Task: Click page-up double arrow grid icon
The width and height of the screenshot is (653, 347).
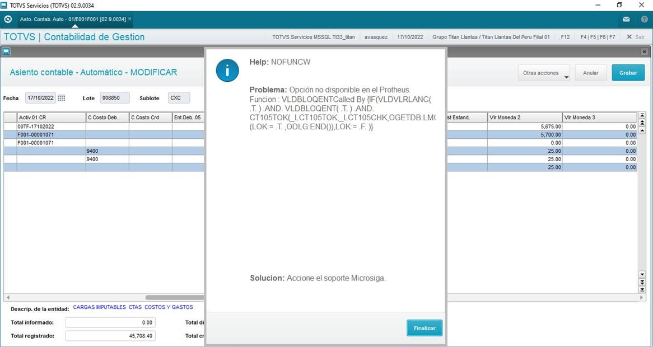Action: [x=642, y=123]
